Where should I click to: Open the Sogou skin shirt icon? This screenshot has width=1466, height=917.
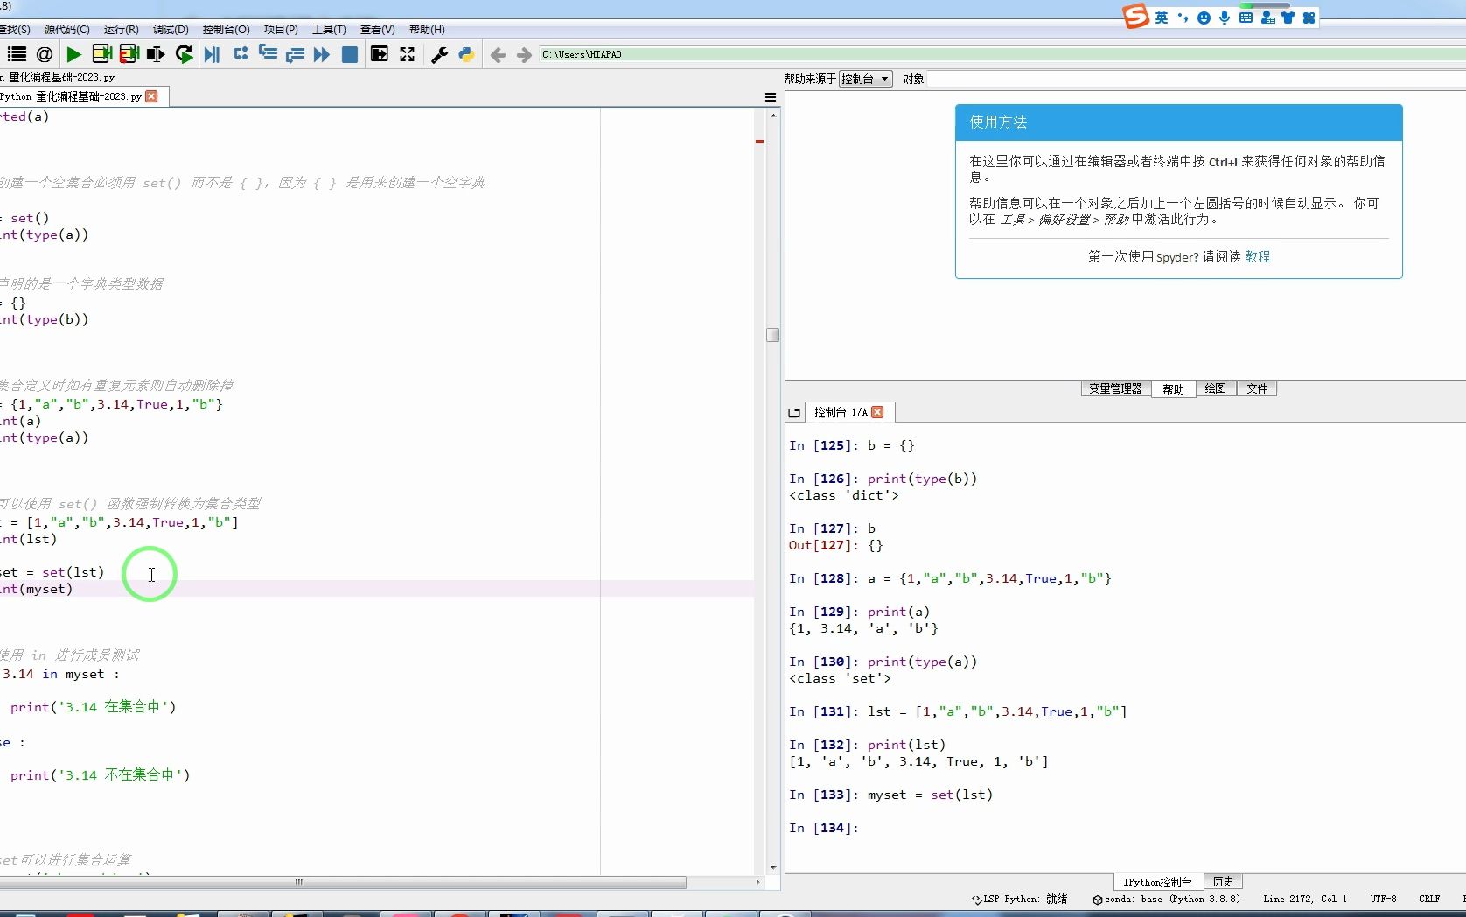tap(1288, 17)
